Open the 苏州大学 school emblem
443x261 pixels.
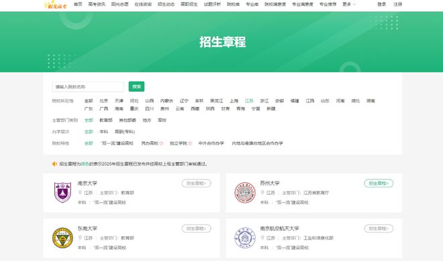(245, 193)
